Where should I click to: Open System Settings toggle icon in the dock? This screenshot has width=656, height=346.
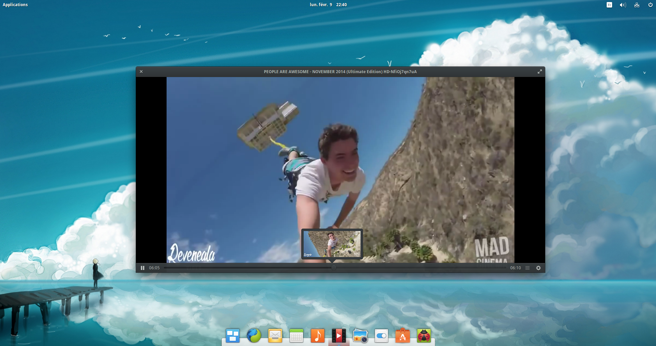pyautogui.click(x=381, y=336)
